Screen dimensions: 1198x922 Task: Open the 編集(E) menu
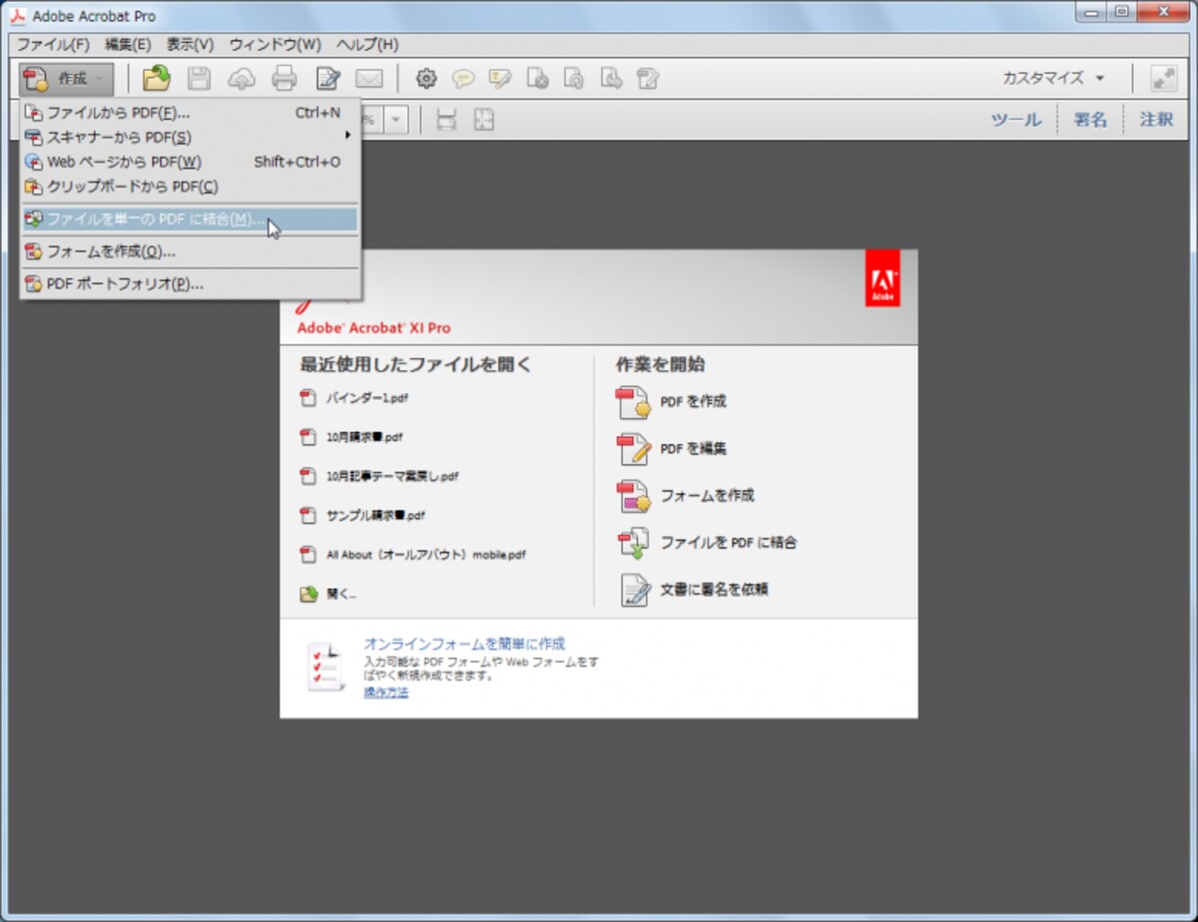click(x=128, y=45)
